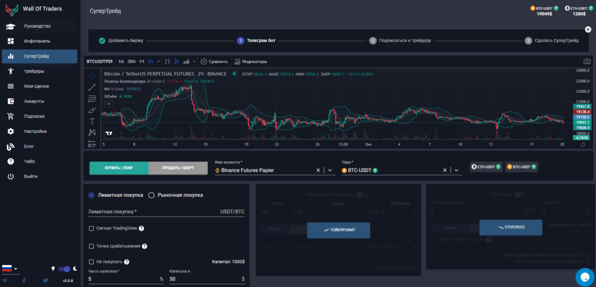
Task: Open the Блог feed icon
Action: 10,146
